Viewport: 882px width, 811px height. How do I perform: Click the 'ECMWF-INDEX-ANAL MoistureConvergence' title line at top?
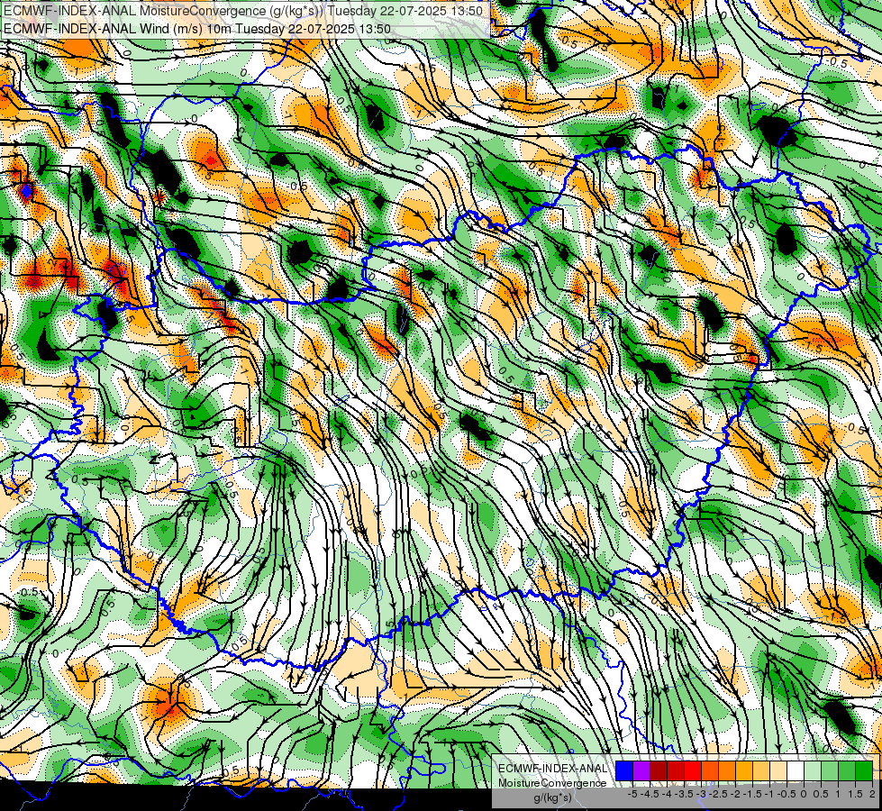click(x=243, y=11)
